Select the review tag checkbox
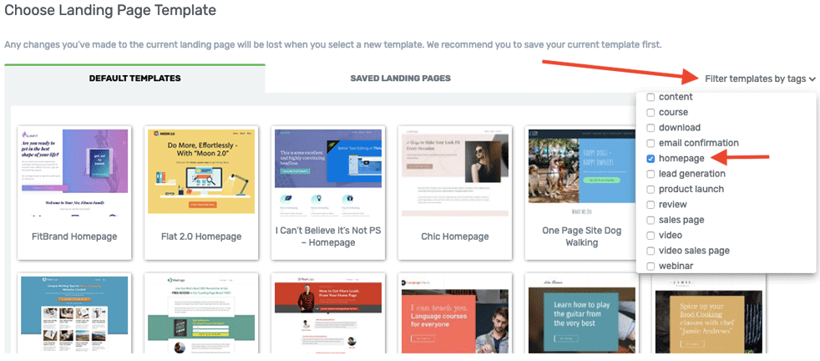Image resolution: width=820 pixels, height=361 pixels. click(x=651, y=205)
